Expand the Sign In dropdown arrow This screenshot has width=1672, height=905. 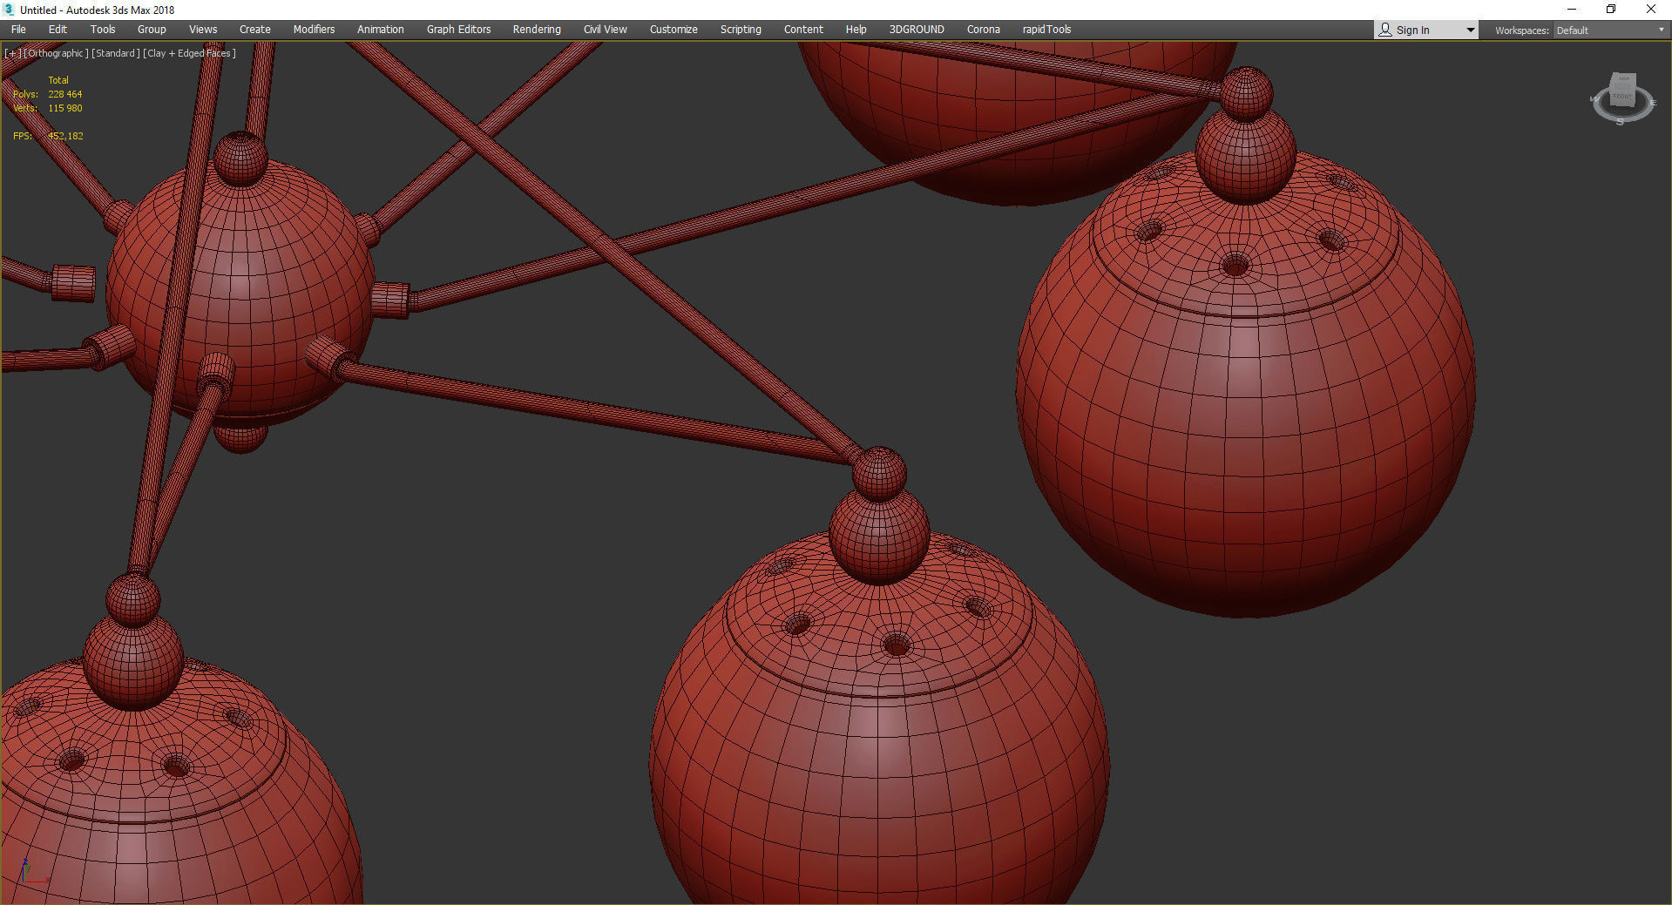tap(1470, 30)
